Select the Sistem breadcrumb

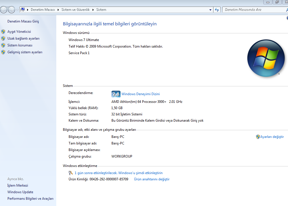[101, 10]
